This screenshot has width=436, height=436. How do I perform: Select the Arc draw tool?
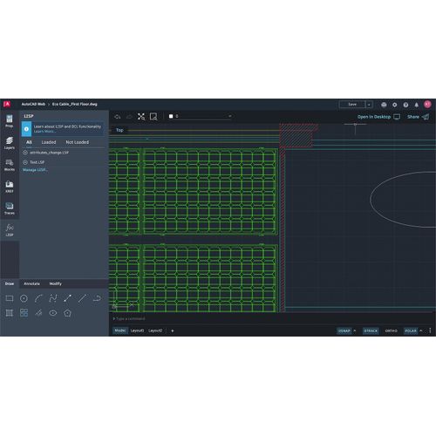coord(38,298)
